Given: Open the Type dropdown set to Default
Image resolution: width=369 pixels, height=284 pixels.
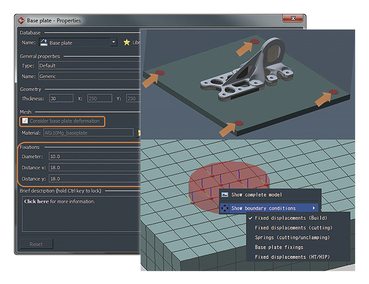Looking at the screenshot, I should [88, 66].
